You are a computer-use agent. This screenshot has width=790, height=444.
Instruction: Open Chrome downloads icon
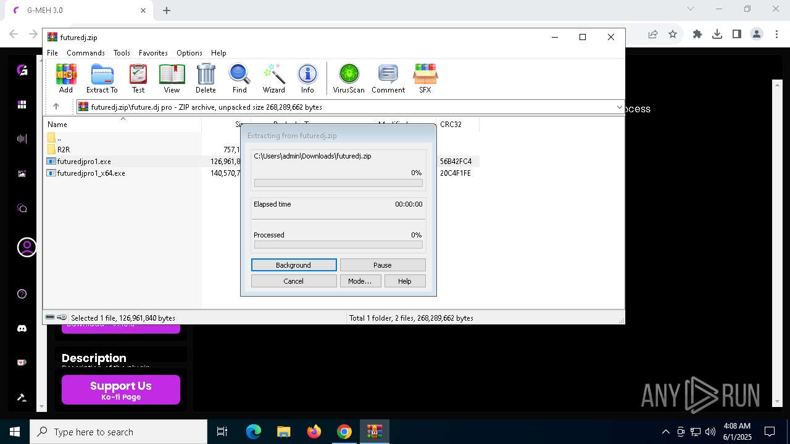pyautogui.click(x=717, y=34)
